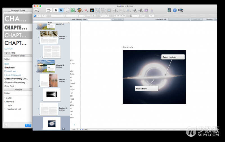Select the Text Box tool
Screen dimensions: 225x142
coord(67,10)
